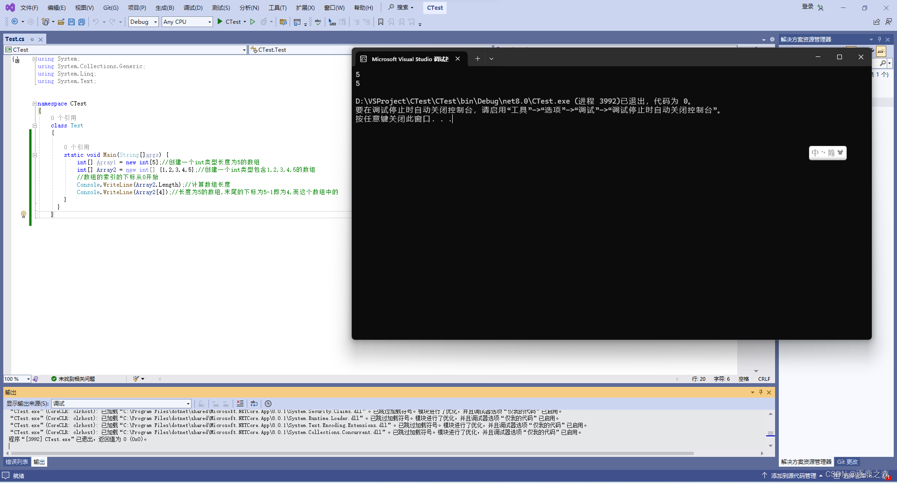Switch to the Git 更改 tab

point(847,462)
